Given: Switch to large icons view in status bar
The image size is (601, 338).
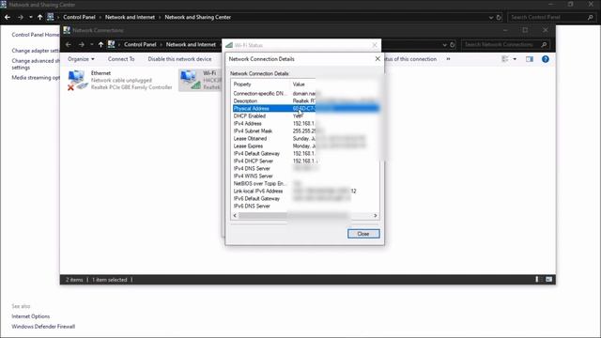Looking at the screenshot, I should (548, 280).
